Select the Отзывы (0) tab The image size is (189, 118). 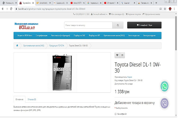(32, 99)
